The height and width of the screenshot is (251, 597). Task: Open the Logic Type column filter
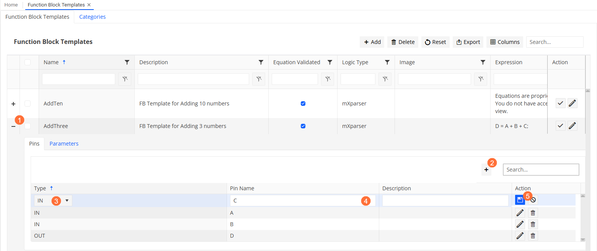pyautogui.click(x=387, y=62)
